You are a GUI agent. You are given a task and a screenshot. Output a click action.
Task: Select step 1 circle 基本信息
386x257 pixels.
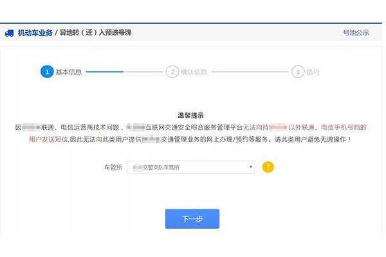coord(47,71)
